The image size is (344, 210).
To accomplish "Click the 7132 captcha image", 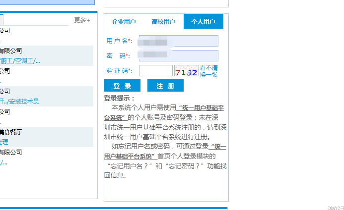I will (x=187, y=70).
